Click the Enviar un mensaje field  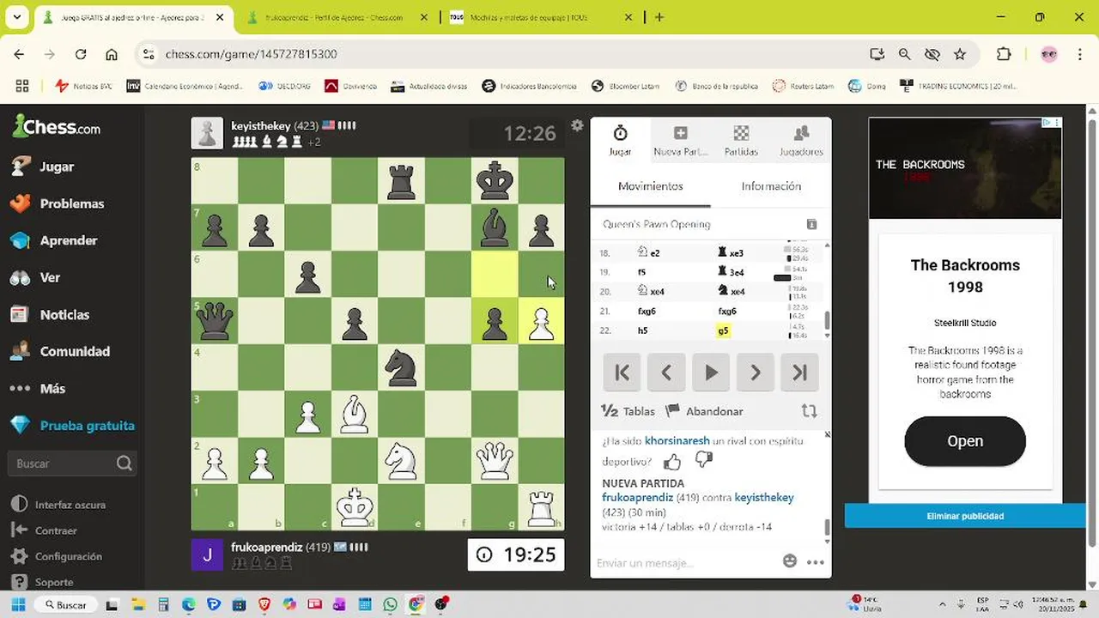684,563
